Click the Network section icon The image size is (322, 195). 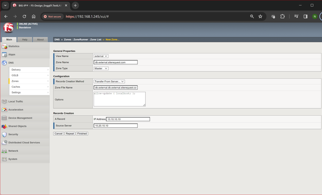pyautogui.click(x=4, y=151)
